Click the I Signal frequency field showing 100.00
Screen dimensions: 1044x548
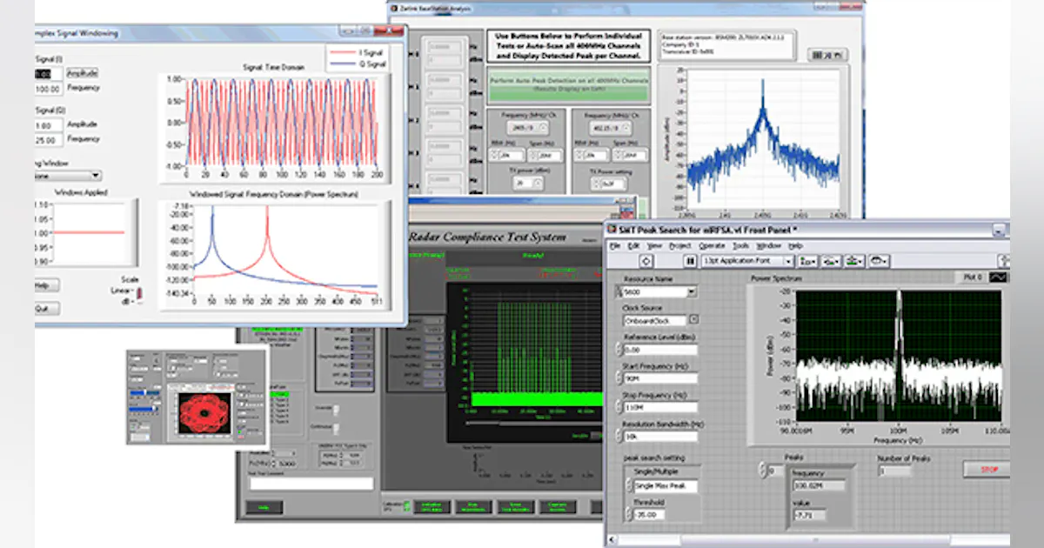tap(48, 89)
